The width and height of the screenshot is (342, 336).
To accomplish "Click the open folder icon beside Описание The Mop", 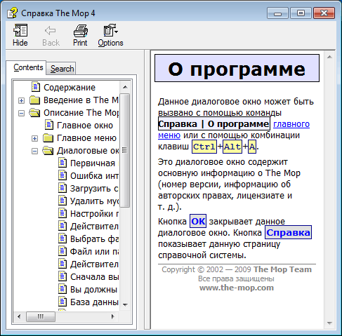I will point(34,112).
